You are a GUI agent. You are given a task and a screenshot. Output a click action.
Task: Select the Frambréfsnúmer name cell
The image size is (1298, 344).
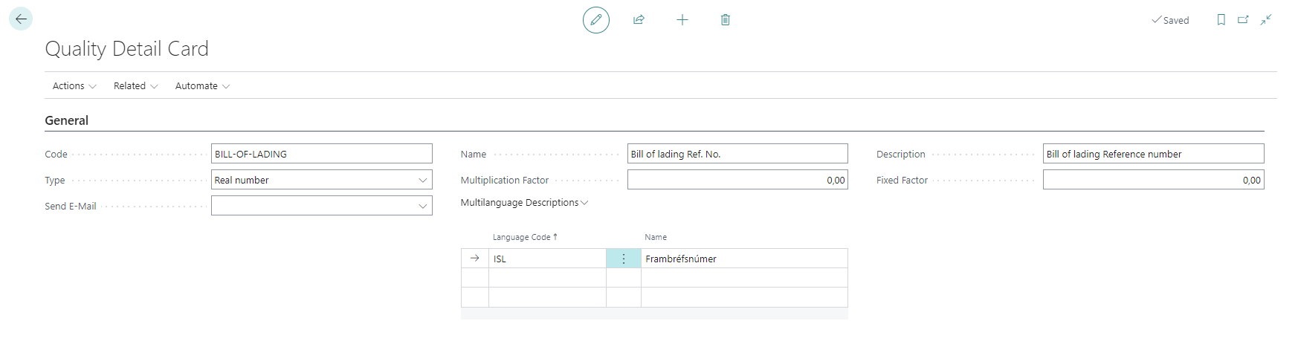(x=743, y=259)
